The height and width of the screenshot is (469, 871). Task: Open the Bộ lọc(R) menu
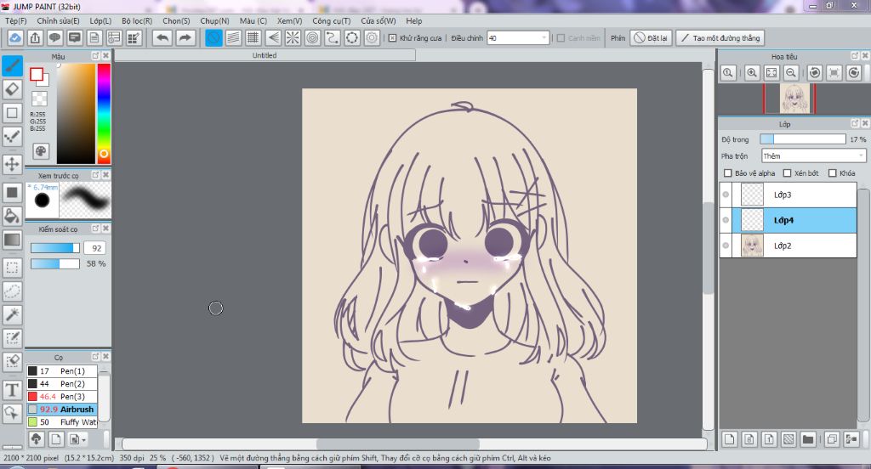[137, 20]
